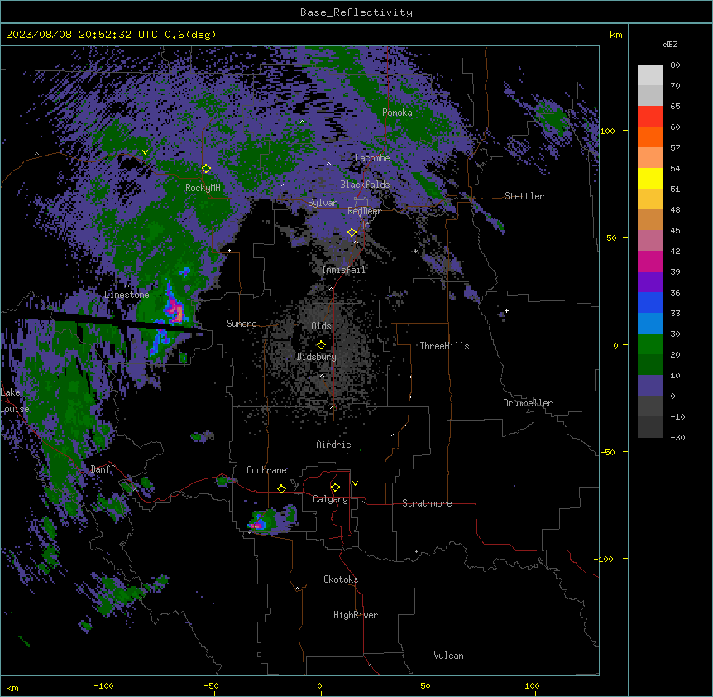713x697 pixels.
Task: Click the Drumheller label
Action: click(x=528, y=403)
